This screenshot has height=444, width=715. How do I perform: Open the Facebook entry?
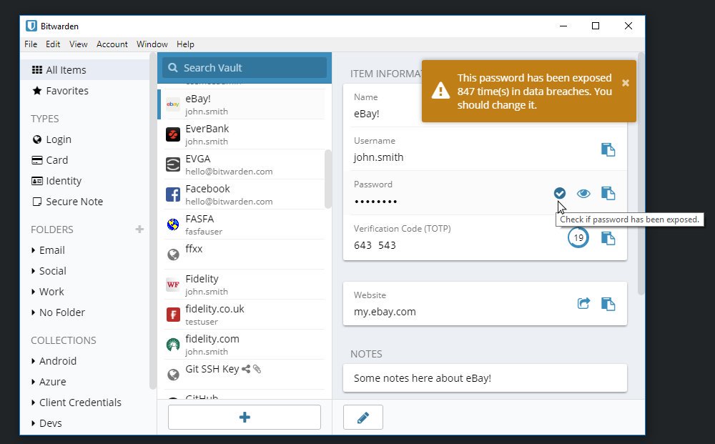[x=242, y=194]
